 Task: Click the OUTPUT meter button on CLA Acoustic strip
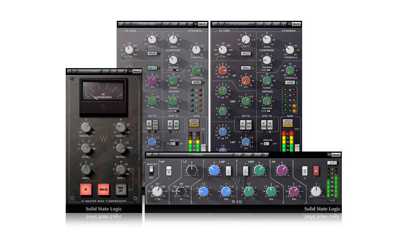(287, 125)
